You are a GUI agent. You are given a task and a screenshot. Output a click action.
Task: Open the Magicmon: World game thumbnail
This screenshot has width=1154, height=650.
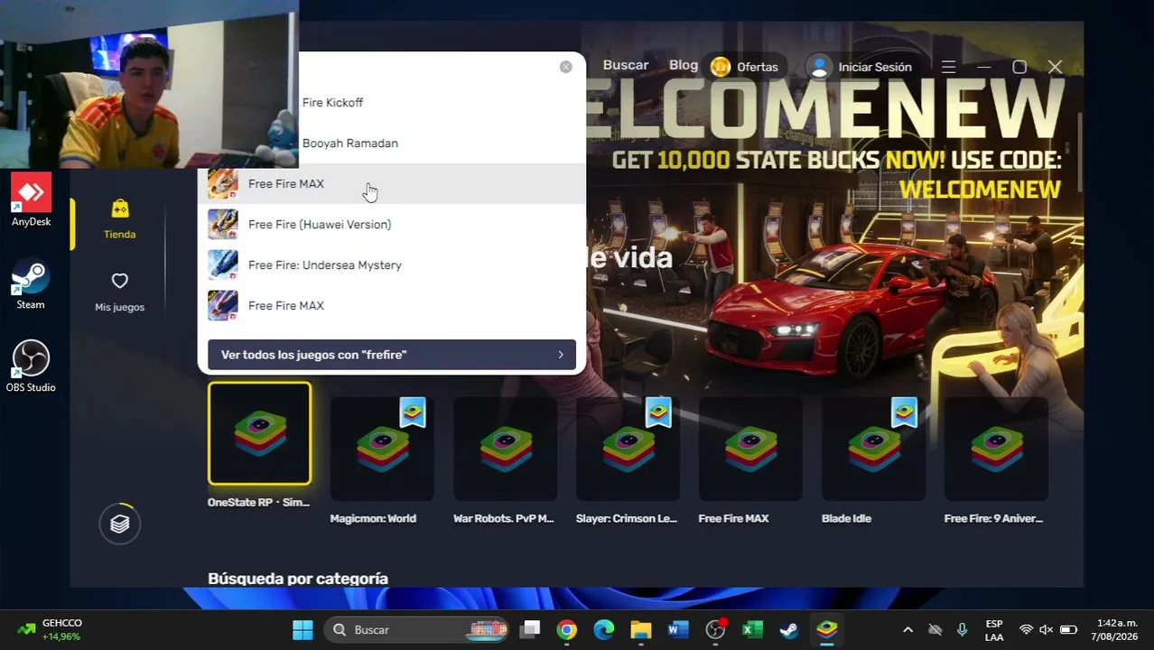point(382,449)
